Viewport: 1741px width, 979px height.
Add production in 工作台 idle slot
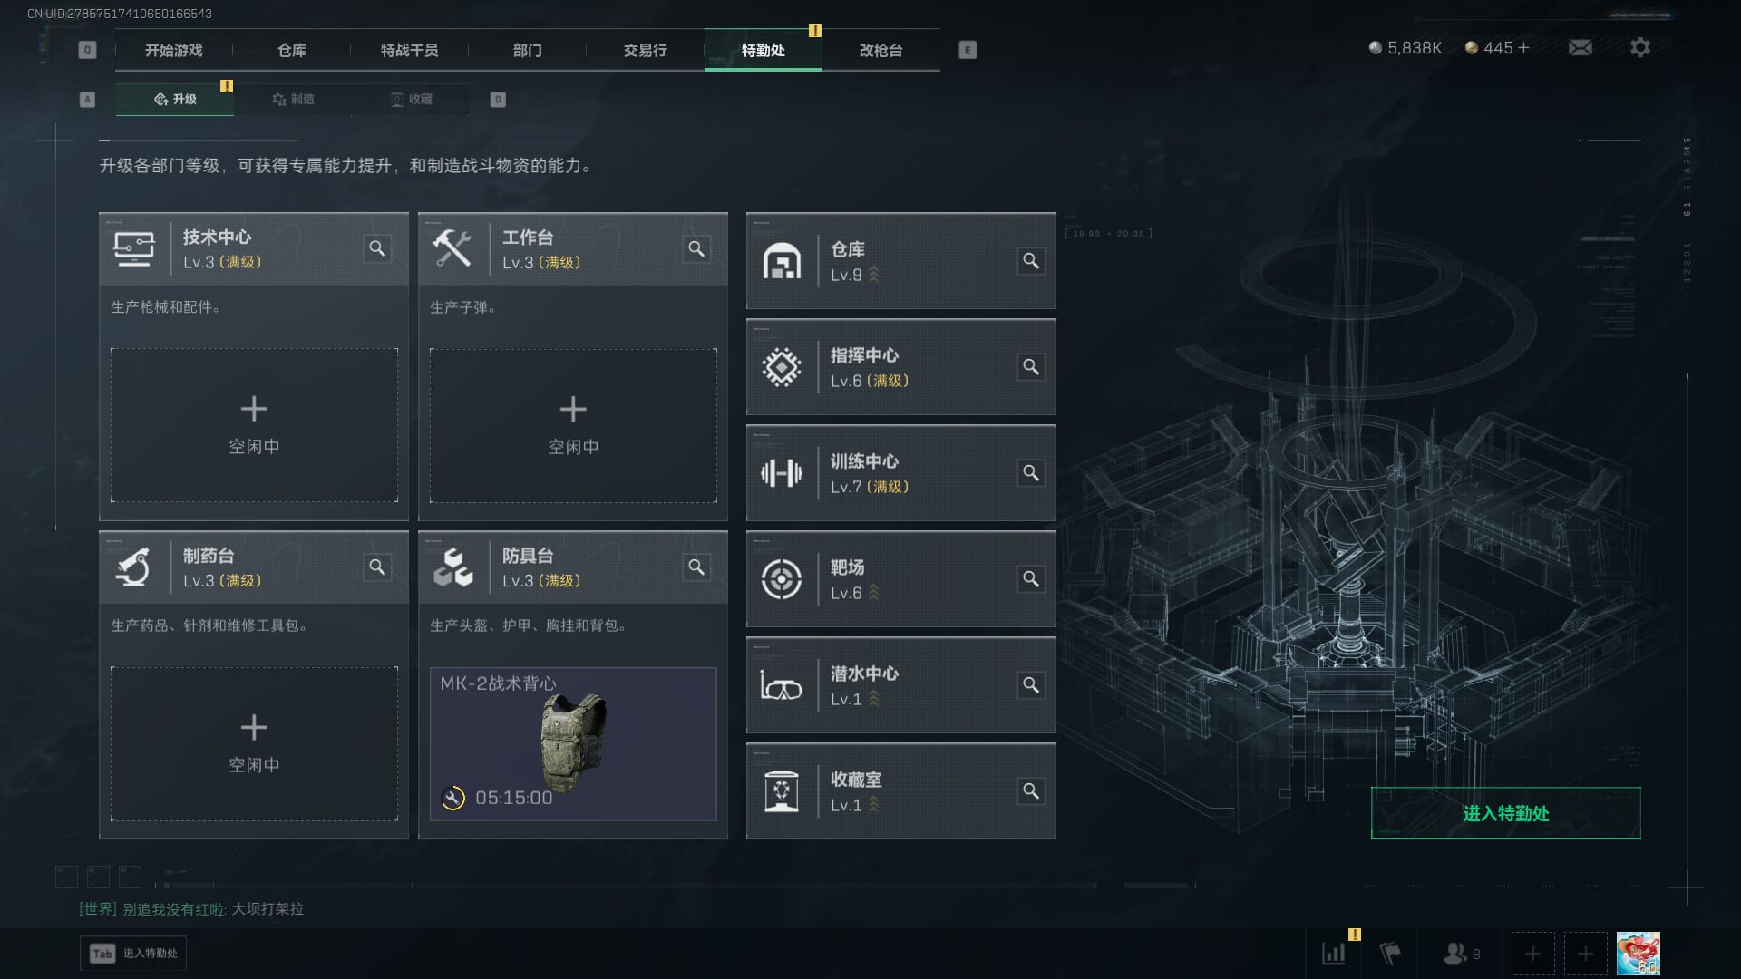tap(573, 425)
